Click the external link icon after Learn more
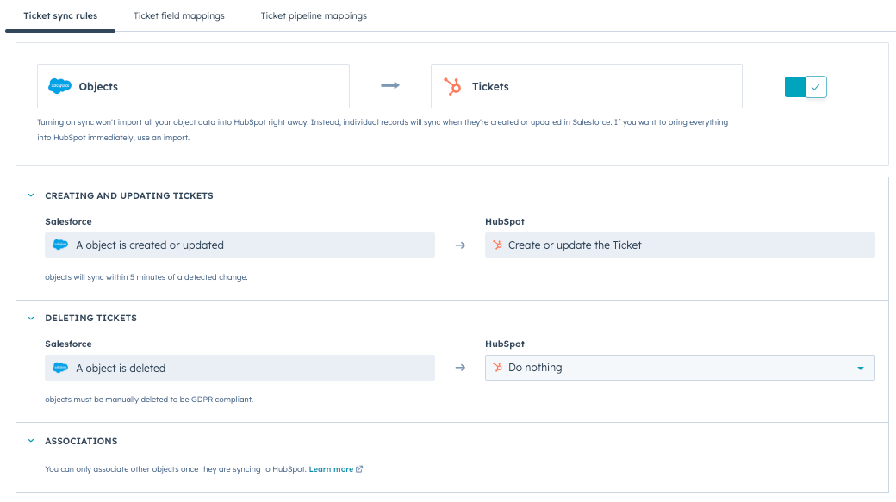This screenshot has height=502, width=896. click(359, 469)
